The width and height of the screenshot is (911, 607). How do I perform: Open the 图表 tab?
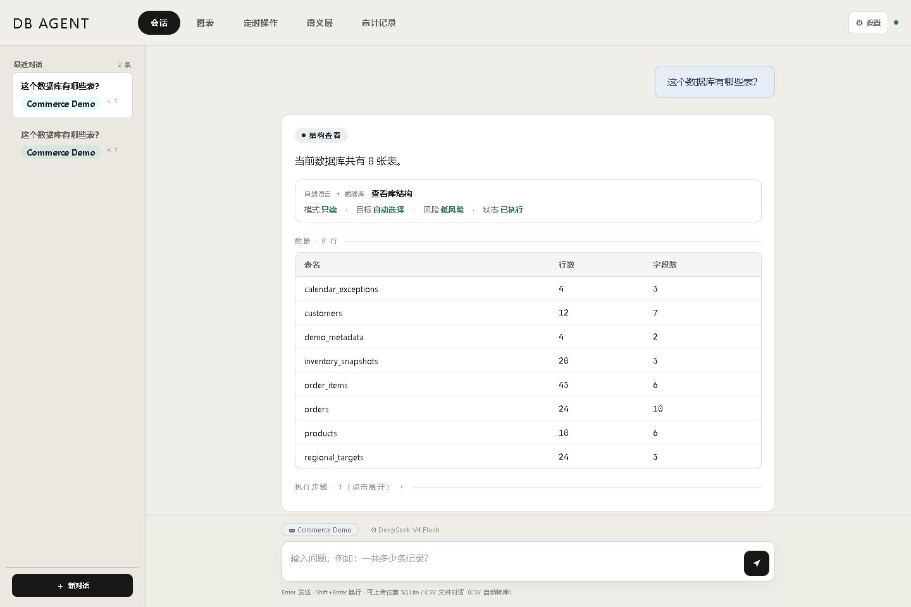pyautogui.click(x=205, y=23)
